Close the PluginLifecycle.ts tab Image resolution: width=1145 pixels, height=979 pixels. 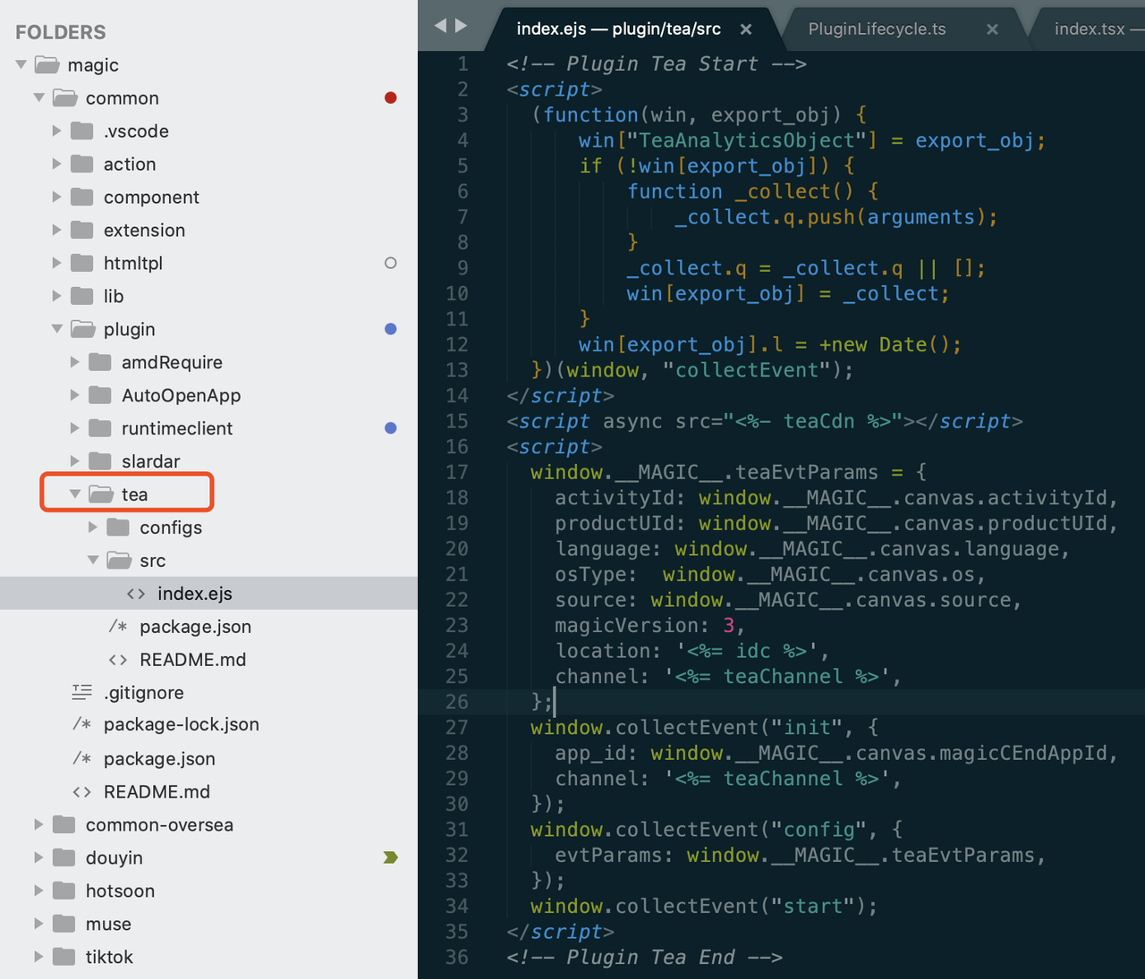[992, 30]
